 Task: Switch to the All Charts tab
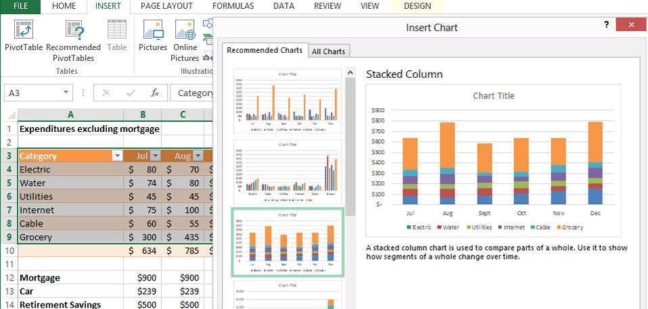click(x=328, y=51)
